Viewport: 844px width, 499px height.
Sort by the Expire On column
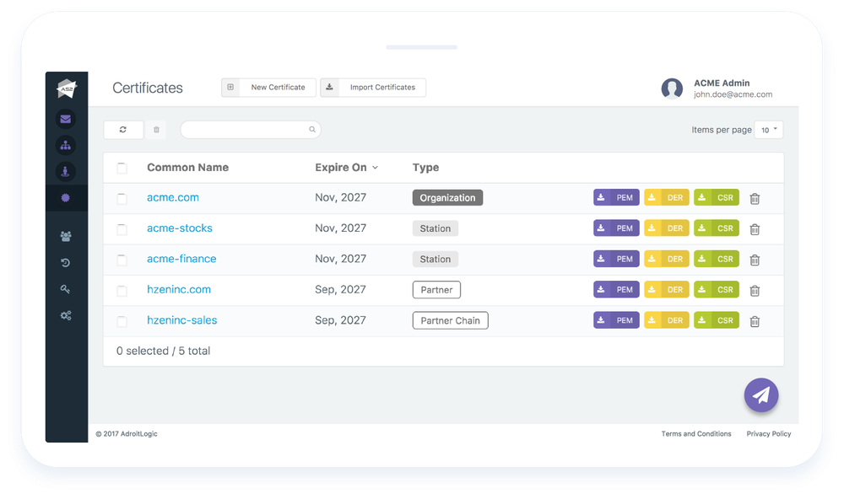pyautogui.click(x=346, y=167)
